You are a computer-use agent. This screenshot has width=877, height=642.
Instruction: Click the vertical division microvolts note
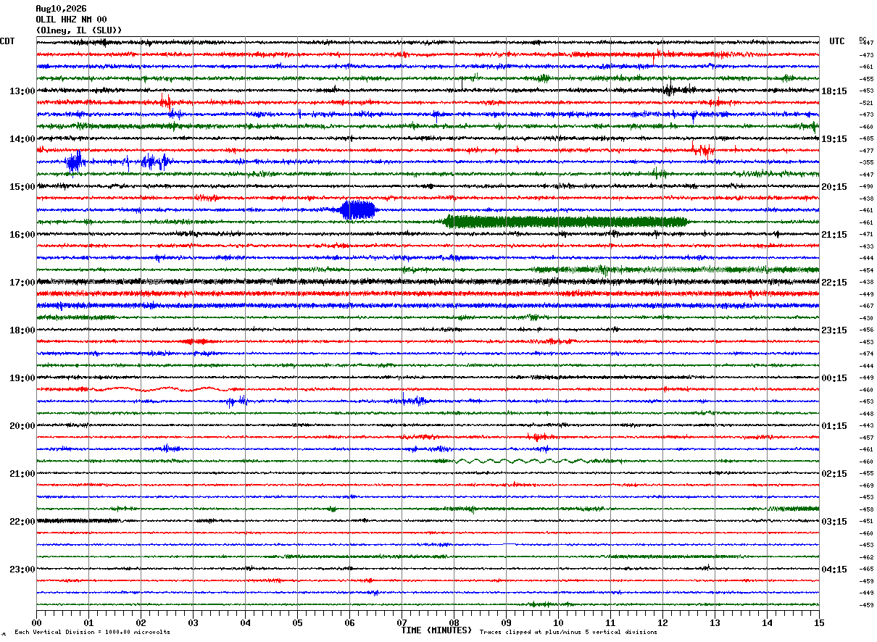coord(92,633)
